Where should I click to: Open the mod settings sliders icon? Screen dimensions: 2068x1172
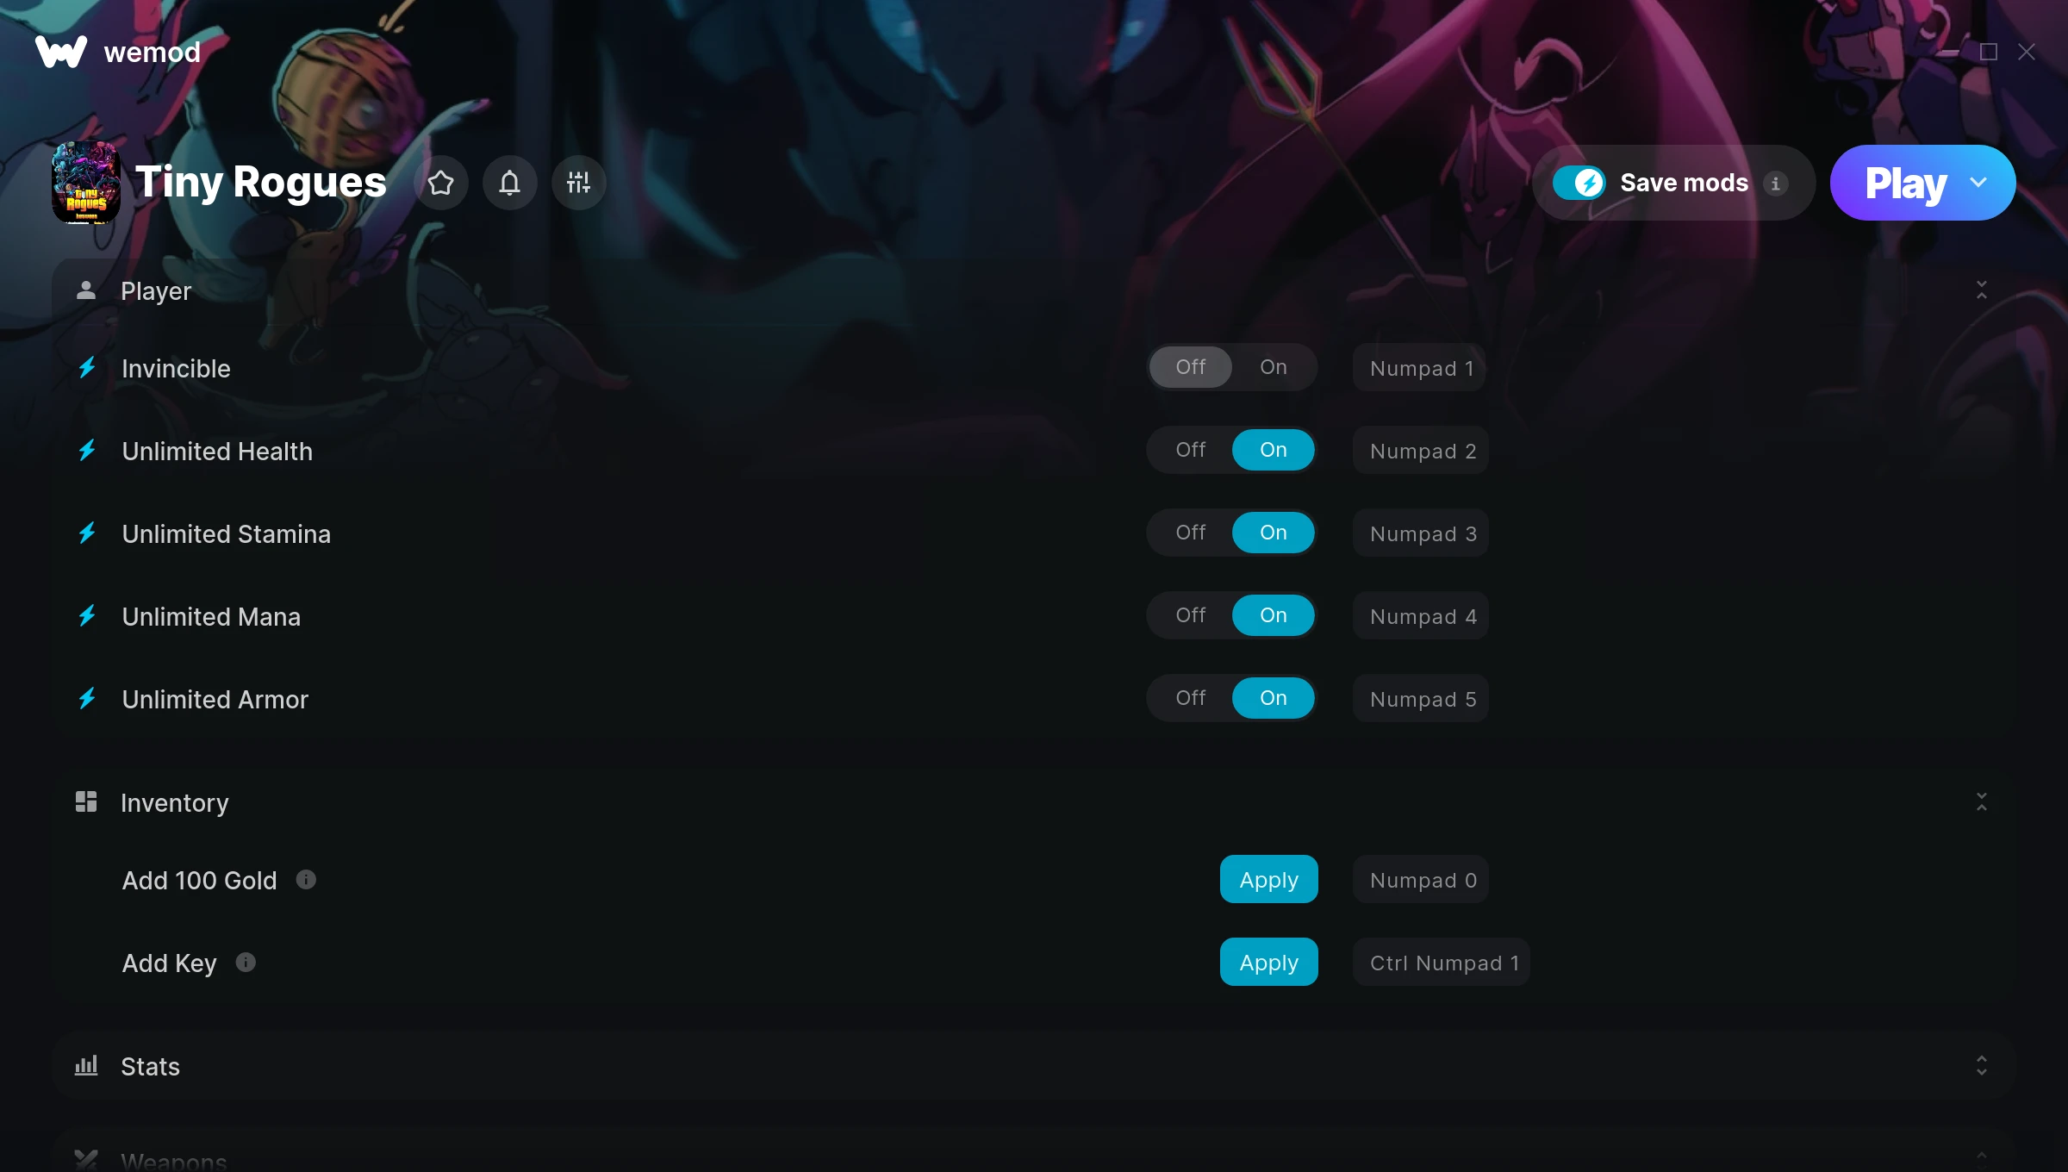point(579,183)
